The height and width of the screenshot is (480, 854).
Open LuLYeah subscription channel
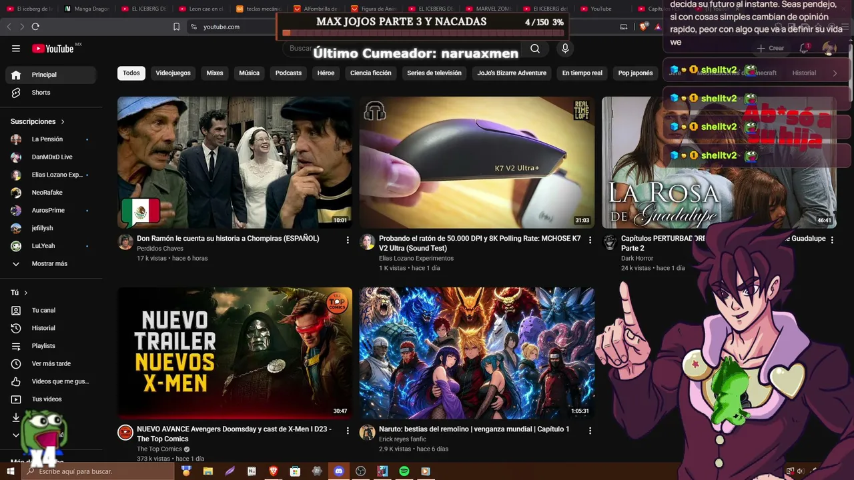[52, 246]
